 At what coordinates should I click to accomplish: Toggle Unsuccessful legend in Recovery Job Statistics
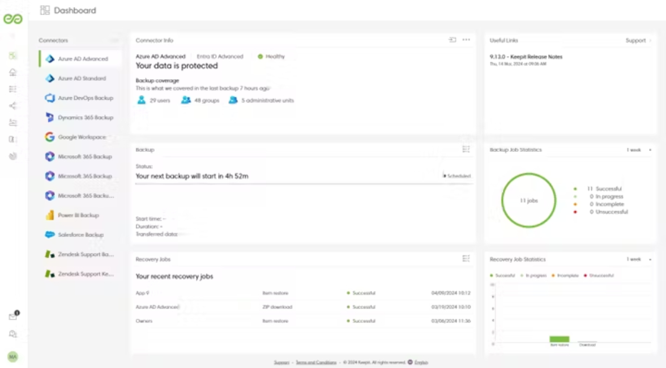[599, 276]
